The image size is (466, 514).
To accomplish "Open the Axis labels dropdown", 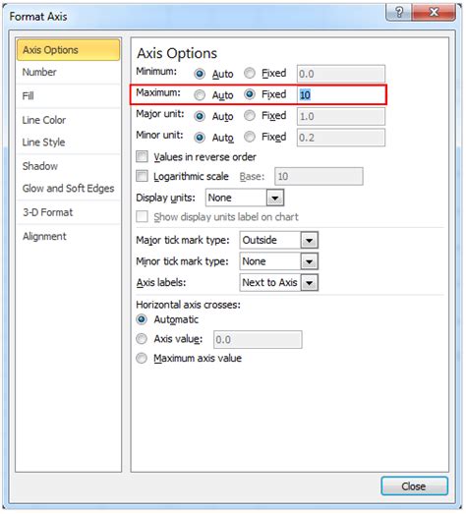I will (310, 283).
